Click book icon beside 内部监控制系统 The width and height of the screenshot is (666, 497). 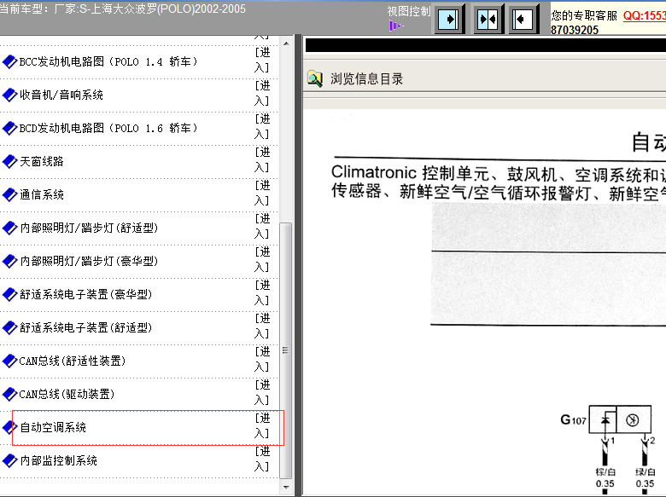(9, 460)
